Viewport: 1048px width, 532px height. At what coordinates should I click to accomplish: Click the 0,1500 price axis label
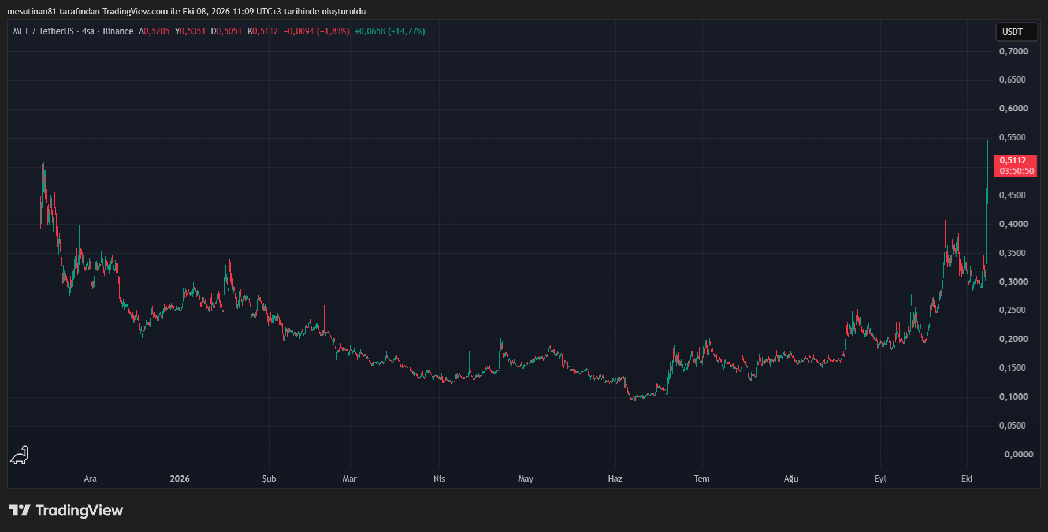pyautogui.click(x=1014, y=368)
